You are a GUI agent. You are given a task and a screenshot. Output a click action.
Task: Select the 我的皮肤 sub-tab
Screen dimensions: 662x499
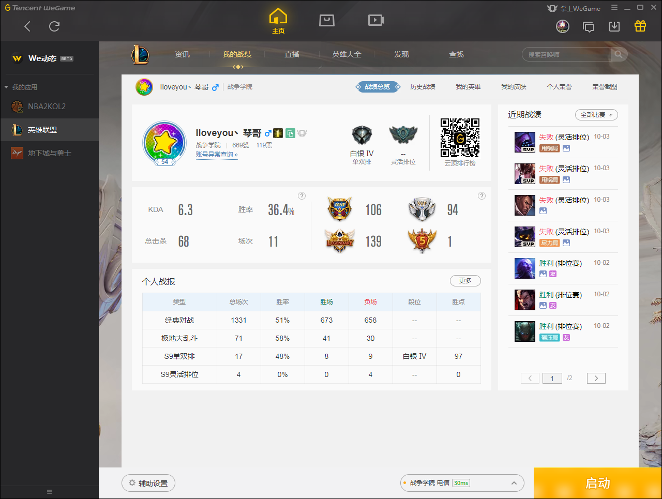(514, 87)
